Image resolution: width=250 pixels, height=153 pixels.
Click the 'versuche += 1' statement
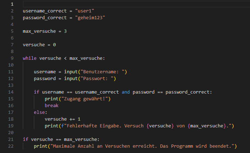point(63,119)
